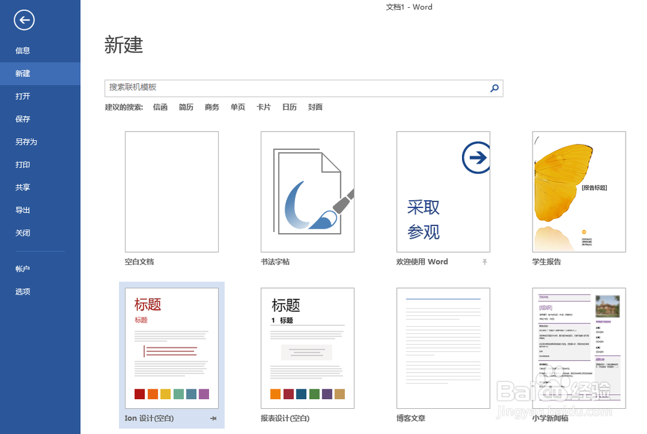
Task: Choose the Ion 设计(空白) template thumbnail
Action: coord(171,348)
